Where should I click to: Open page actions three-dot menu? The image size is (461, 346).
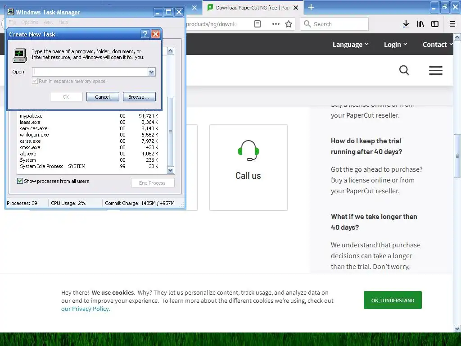276,24
